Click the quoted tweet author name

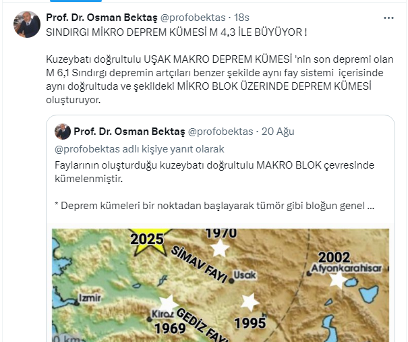click(129, 132)
